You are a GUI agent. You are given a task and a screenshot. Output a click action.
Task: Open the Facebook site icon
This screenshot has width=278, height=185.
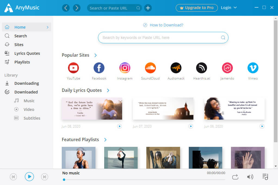(99, 68)
